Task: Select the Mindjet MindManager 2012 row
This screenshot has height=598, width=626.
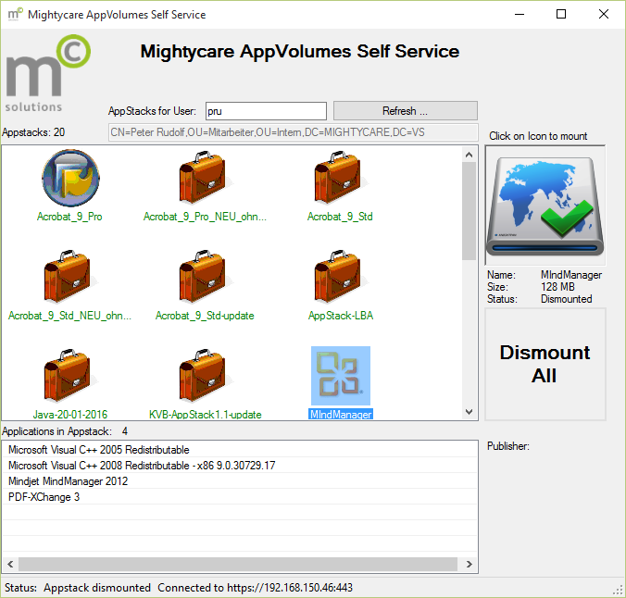Action: (240, 481)
